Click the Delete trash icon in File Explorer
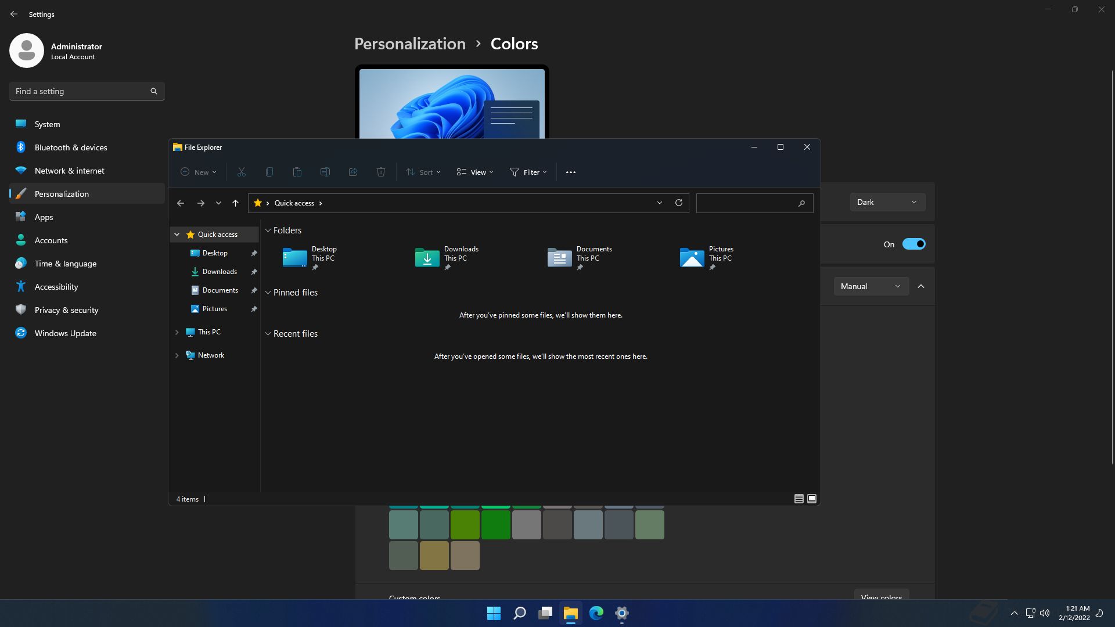The width and height of the screenshot is (1115, 627). (x=381, y=172)
